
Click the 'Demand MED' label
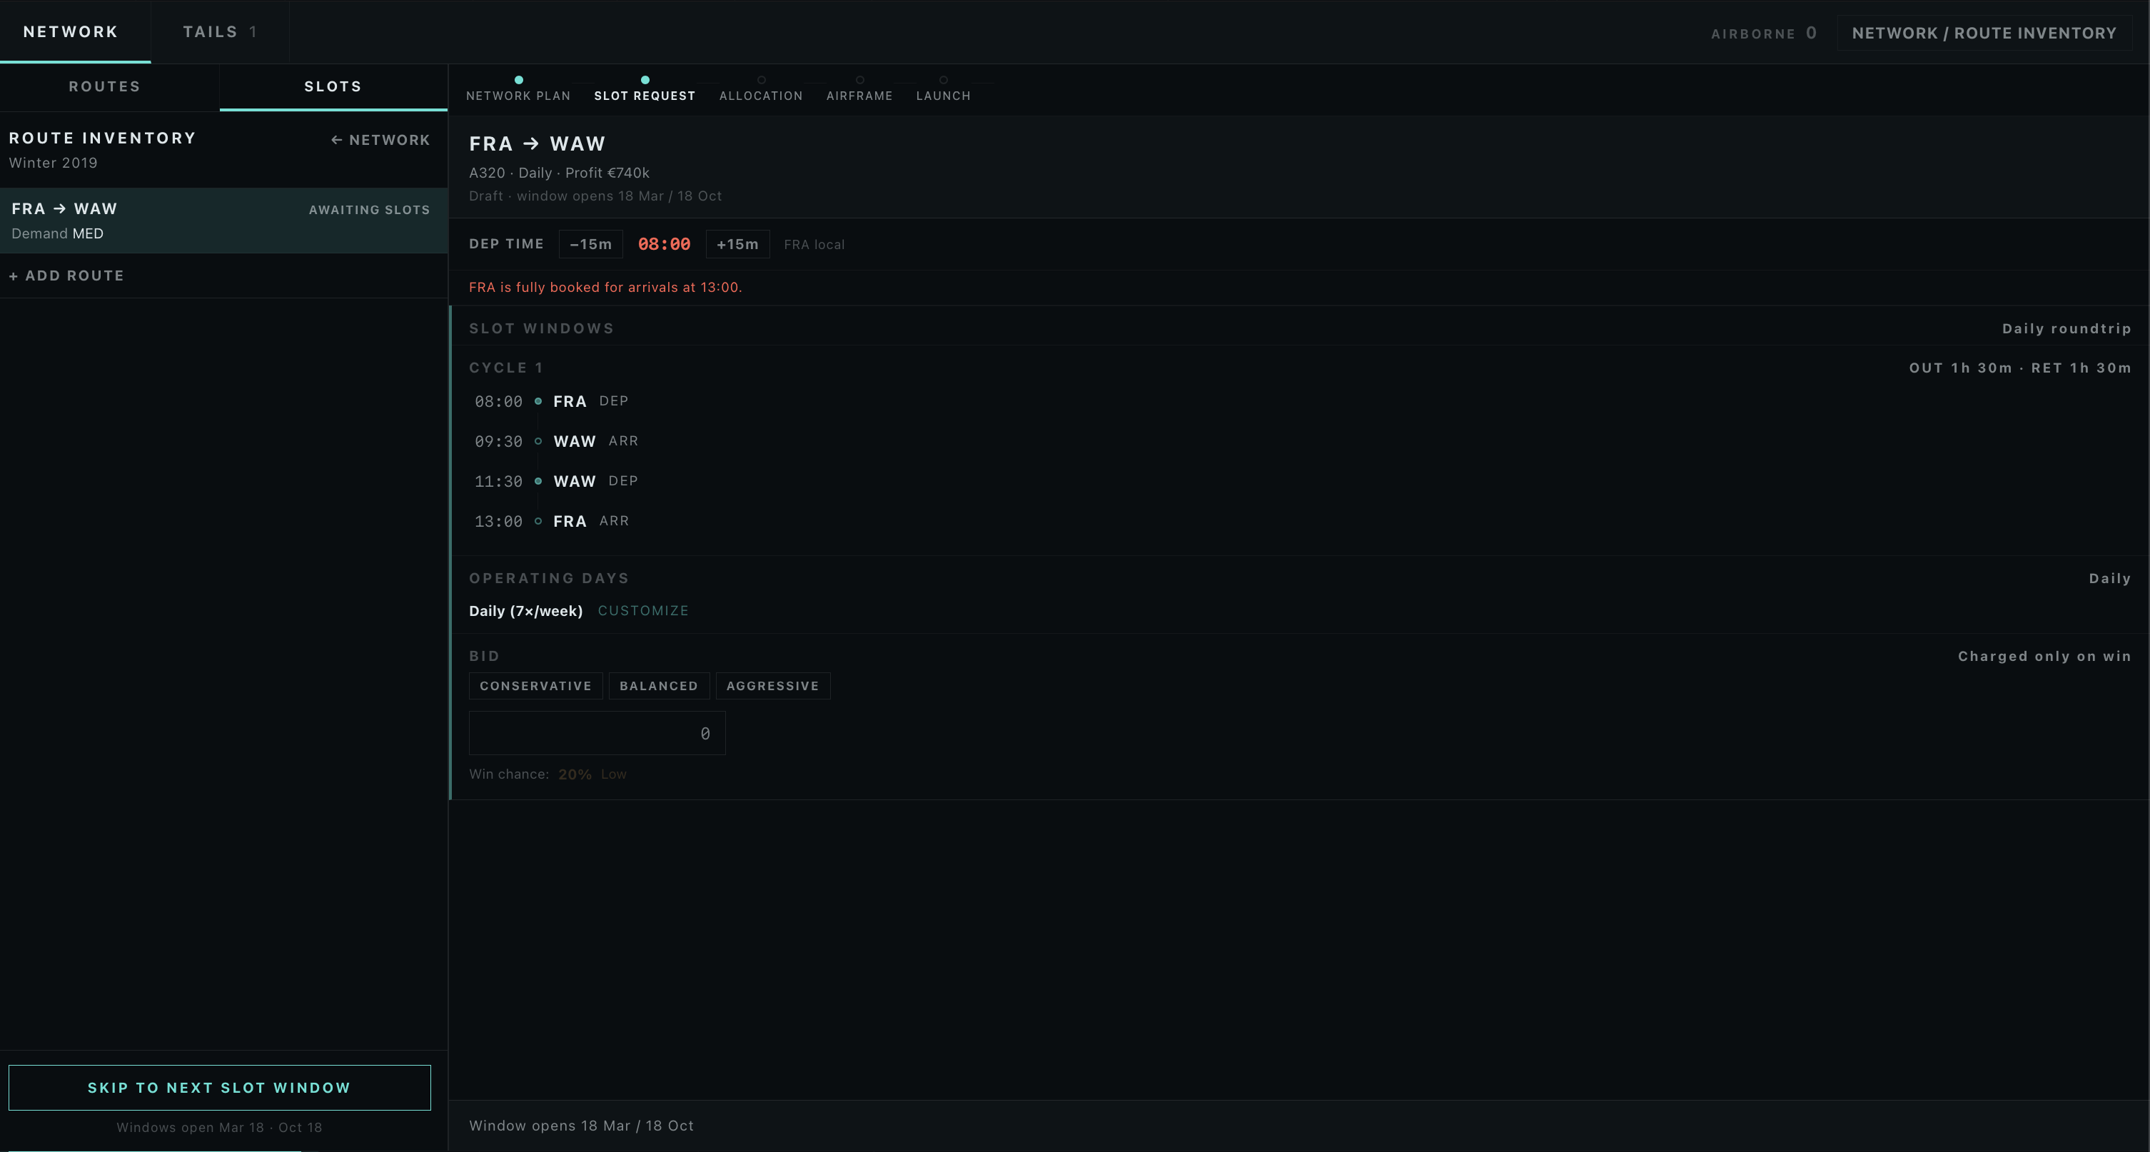tap(58, 233)
